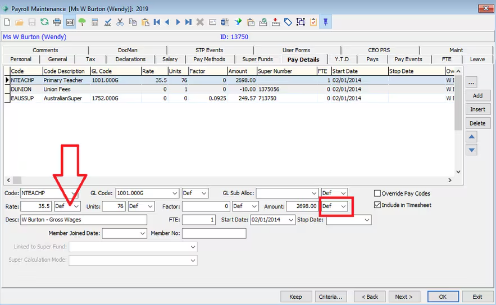
Task: Toggle the 'abl' text field icon
Action: [x=70, y=22]
